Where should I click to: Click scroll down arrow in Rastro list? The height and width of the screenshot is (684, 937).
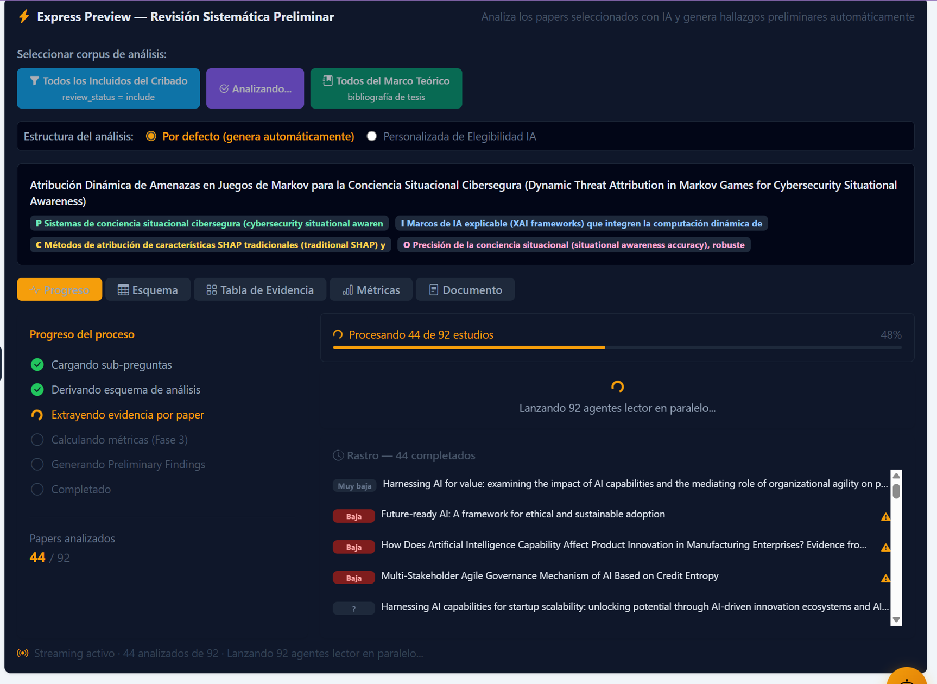tap(896, 619)
